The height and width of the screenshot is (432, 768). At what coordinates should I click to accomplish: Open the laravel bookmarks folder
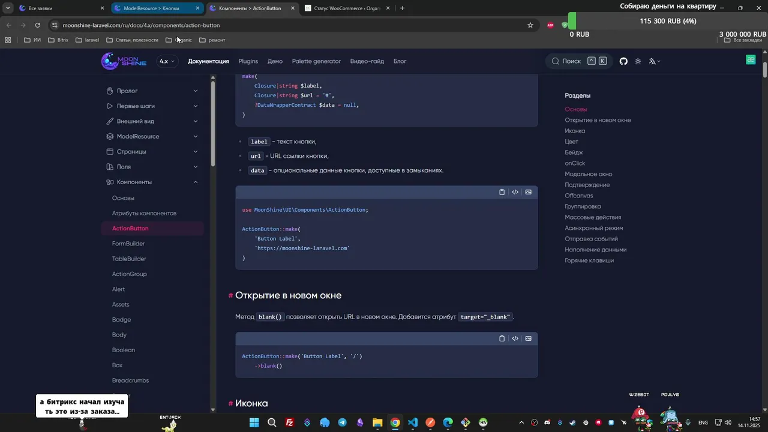pos(88,40)
